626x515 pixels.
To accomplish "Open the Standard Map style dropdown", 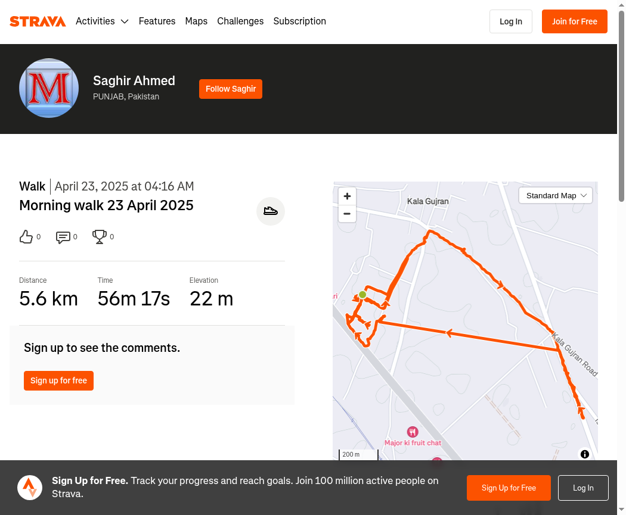I will [x=555, y=196].
